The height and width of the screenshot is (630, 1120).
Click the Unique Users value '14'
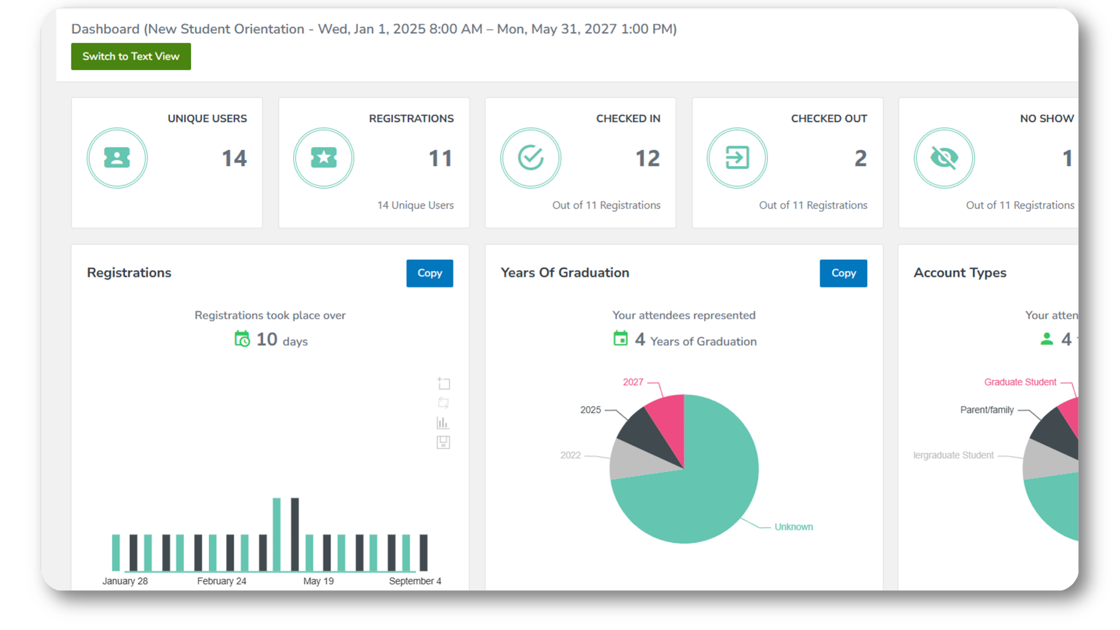[x=234, y=158]
